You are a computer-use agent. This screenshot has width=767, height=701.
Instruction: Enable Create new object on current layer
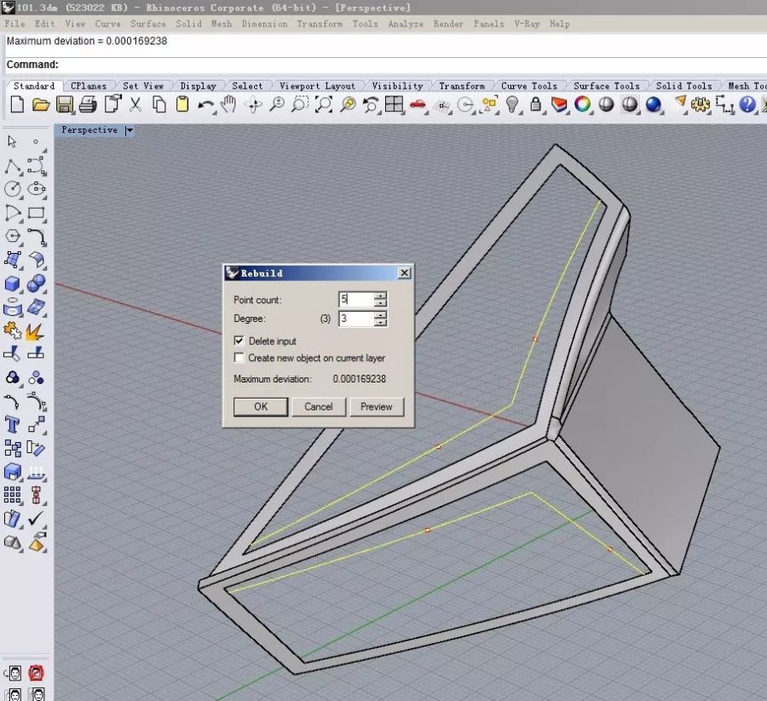pos(239,358)
